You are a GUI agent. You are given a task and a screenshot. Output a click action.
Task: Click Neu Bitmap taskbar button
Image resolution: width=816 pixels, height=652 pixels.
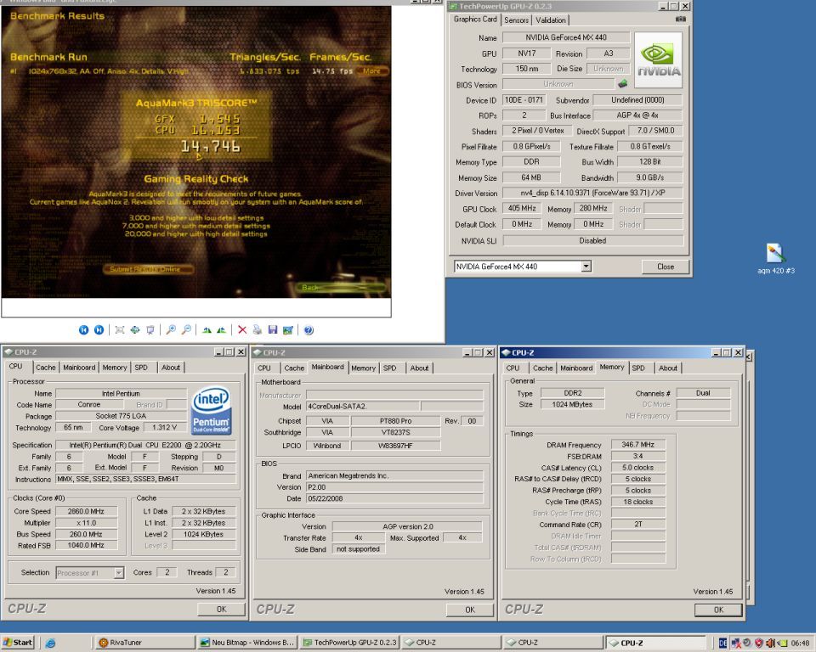coord(247,643)
